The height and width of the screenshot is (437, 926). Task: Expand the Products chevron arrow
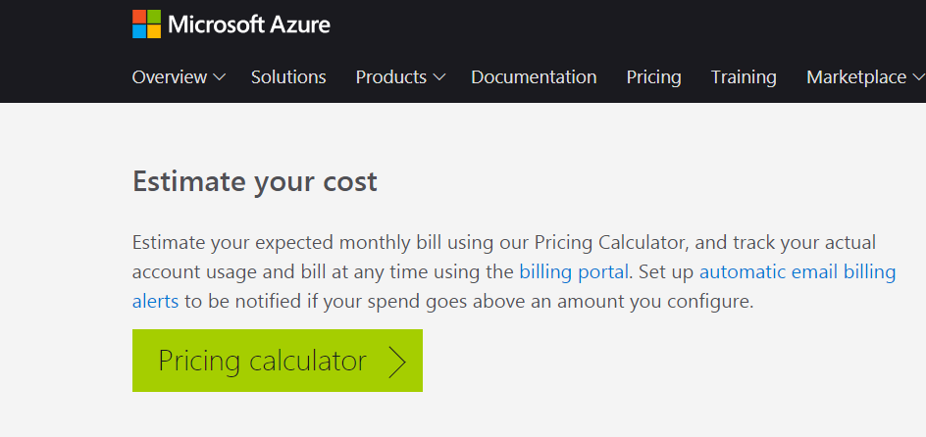tap(438, 77)
